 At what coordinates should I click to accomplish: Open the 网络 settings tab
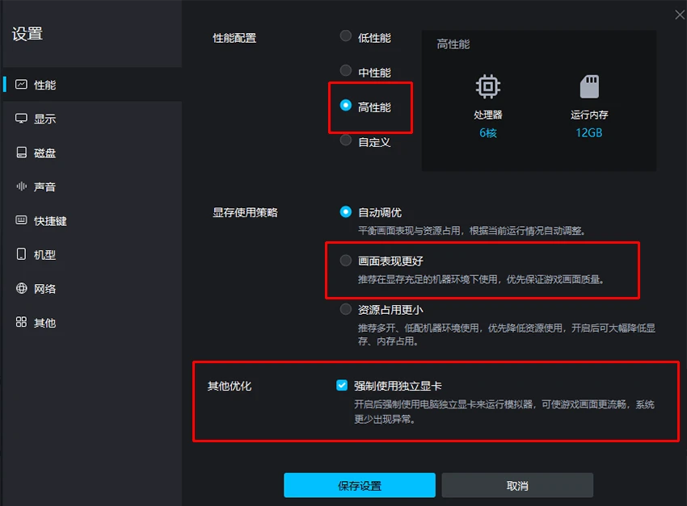click(x=92, y=288)
